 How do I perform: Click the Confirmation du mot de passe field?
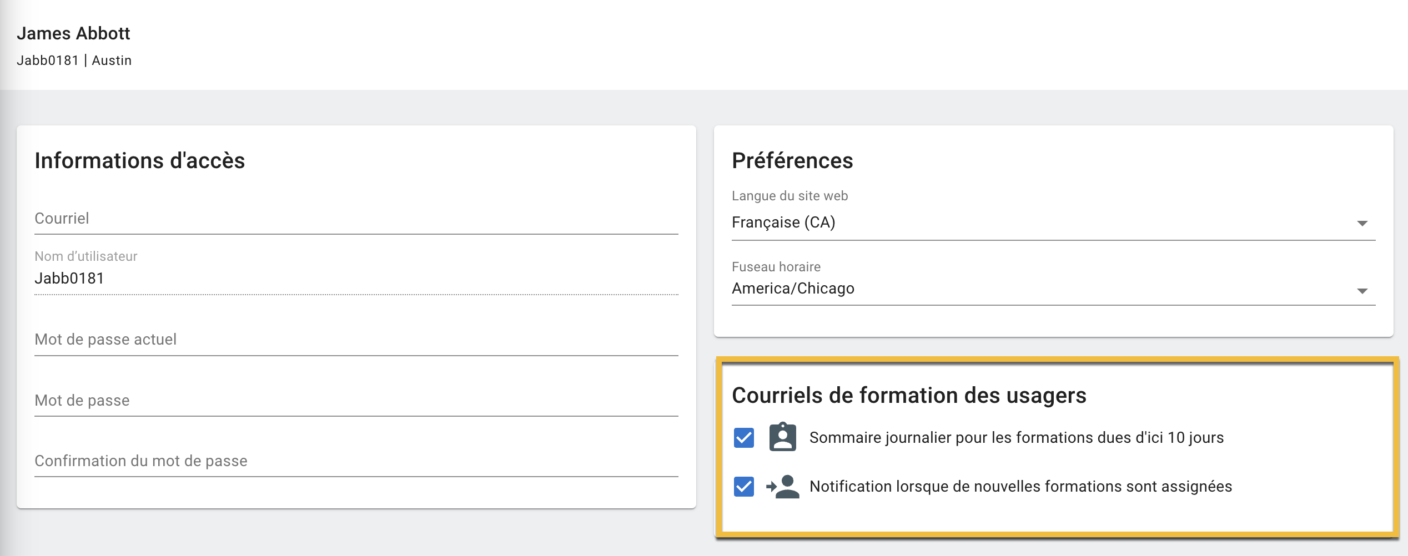355,461
